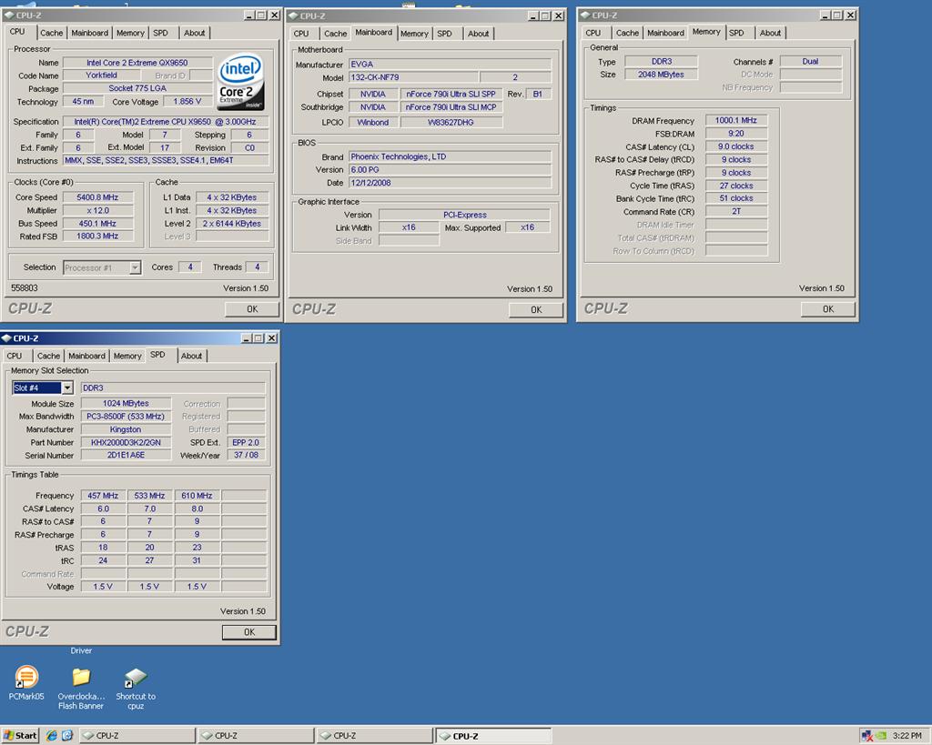Screen dimensions: 932x745
Task: Open CPU tab in the SPD window
Action: pyautogui.click(x=15, y=356)
